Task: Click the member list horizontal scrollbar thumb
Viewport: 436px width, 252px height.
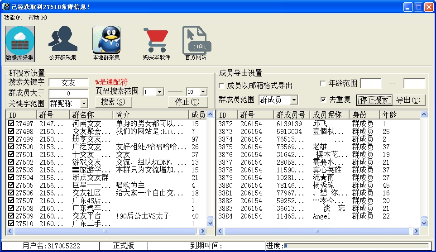Action: (317, 231)
